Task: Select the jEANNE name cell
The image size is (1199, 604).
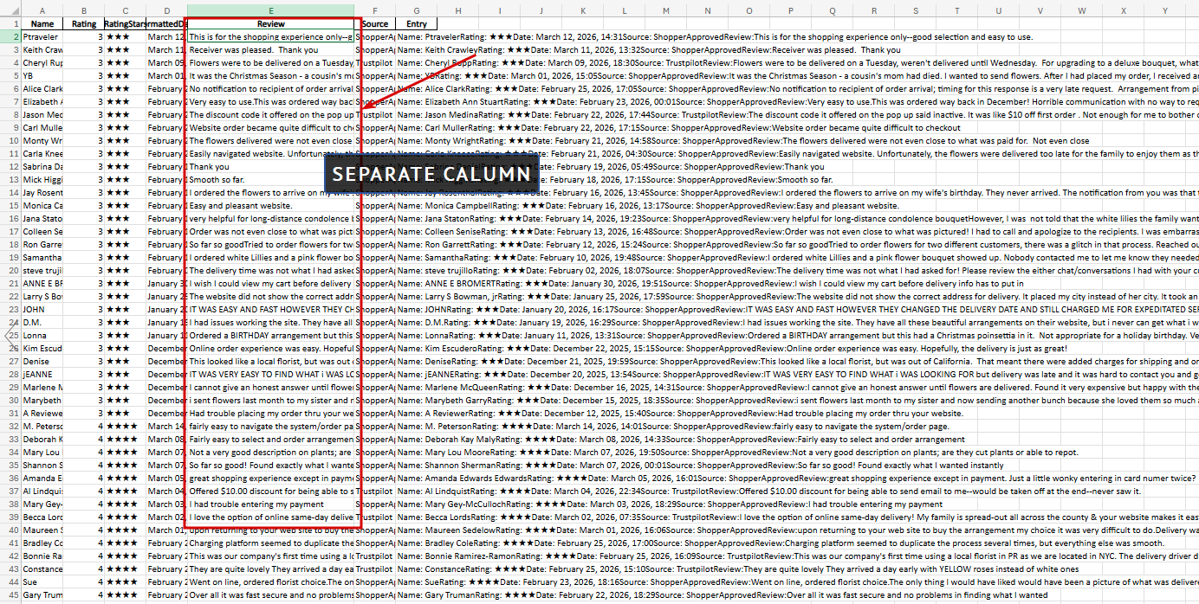Action: tap(42, 374)
